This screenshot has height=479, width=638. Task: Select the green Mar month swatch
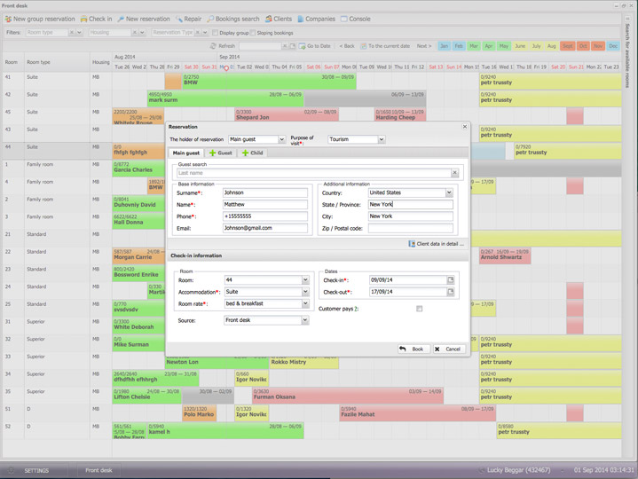coord(472,45)
